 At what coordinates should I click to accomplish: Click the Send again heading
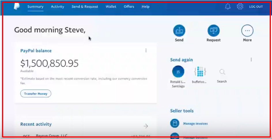click(182, 60)
